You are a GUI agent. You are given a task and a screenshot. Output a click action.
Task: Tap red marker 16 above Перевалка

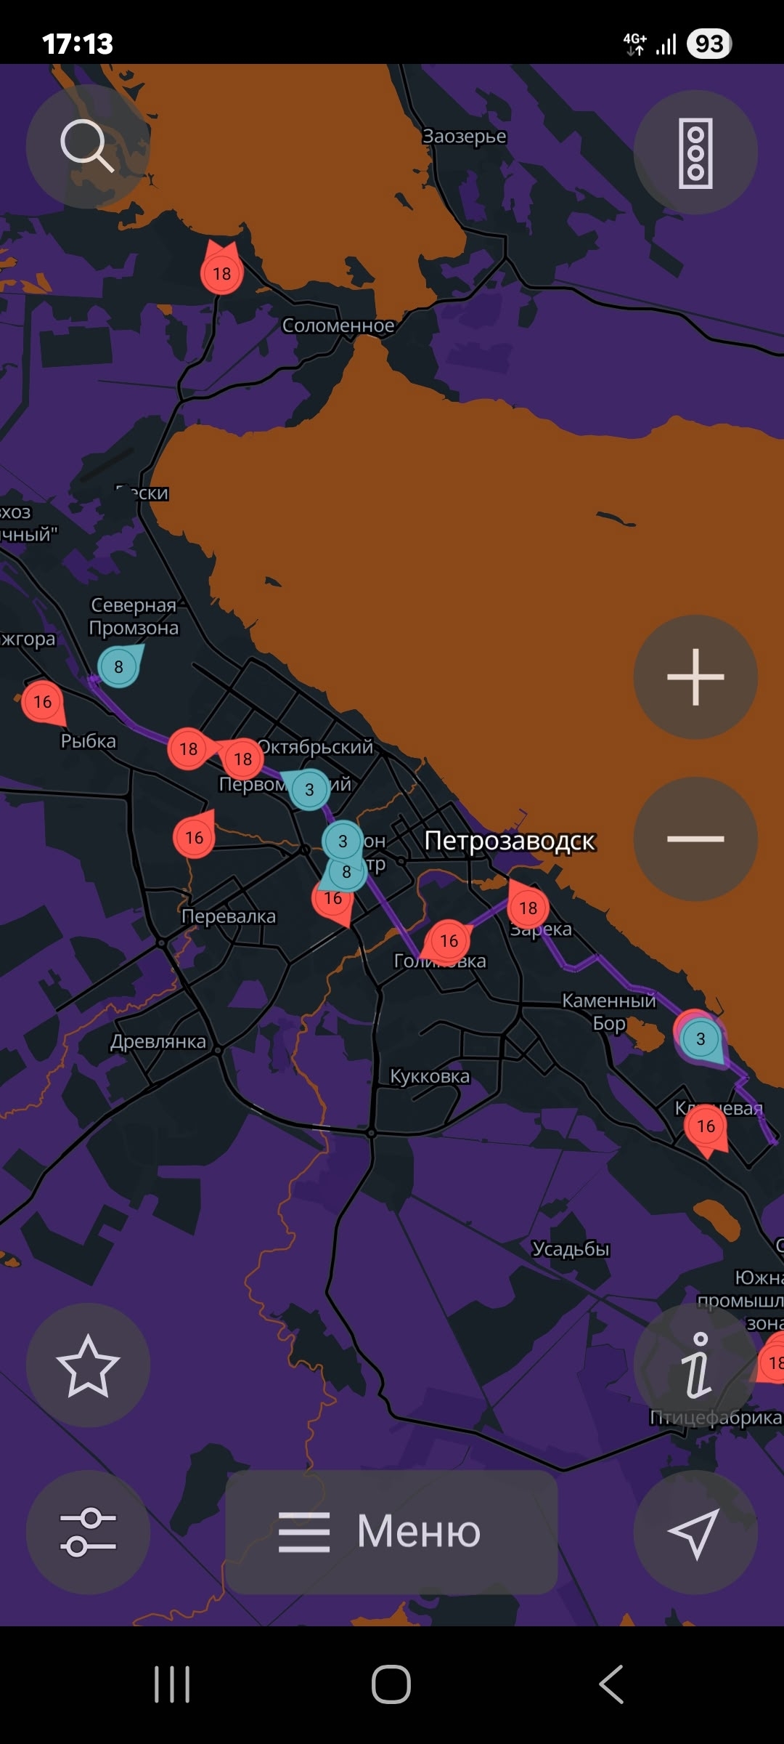click(x=194, y=837)
